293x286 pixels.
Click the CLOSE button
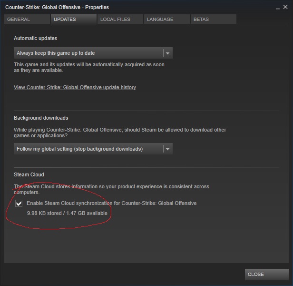click(x=267, y=275)
